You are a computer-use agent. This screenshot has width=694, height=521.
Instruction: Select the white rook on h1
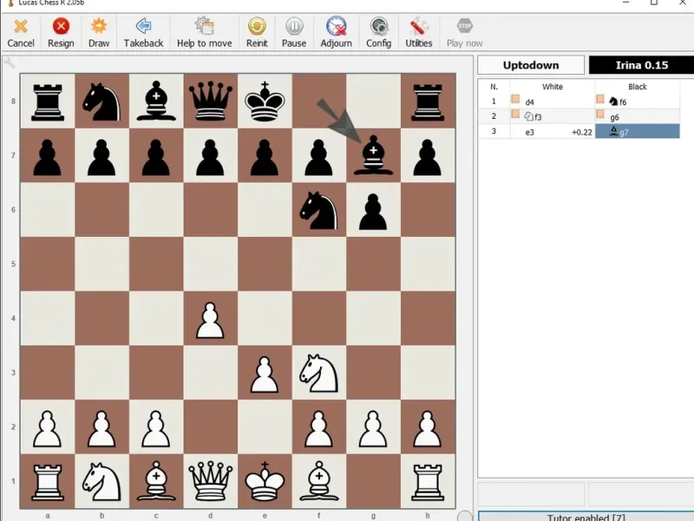click(x=428, y=482)
